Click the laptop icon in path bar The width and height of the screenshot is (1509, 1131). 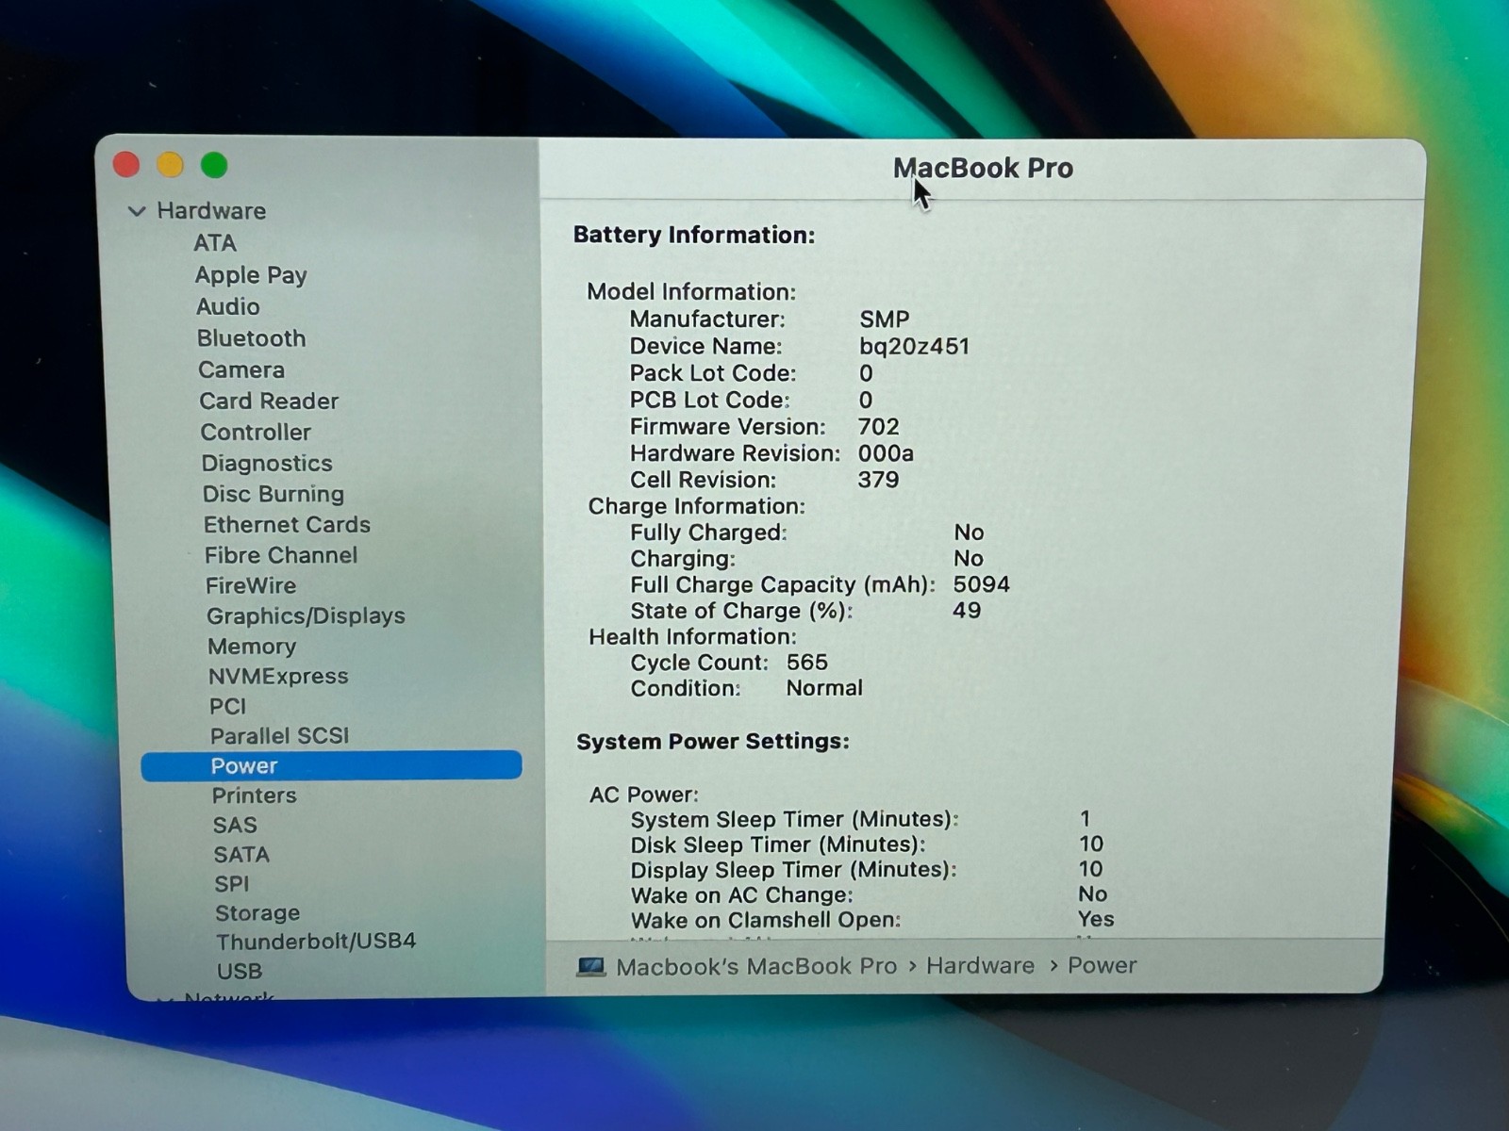pos(591,966)
